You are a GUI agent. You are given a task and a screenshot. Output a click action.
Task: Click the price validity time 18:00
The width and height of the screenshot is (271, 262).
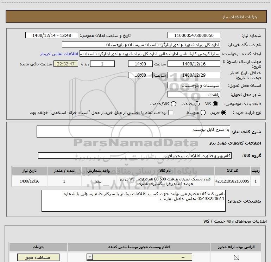(x=140, y=75)
